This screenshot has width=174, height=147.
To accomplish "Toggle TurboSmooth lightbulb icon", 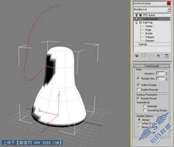I will pyautogui.click(x=137, y=19).
